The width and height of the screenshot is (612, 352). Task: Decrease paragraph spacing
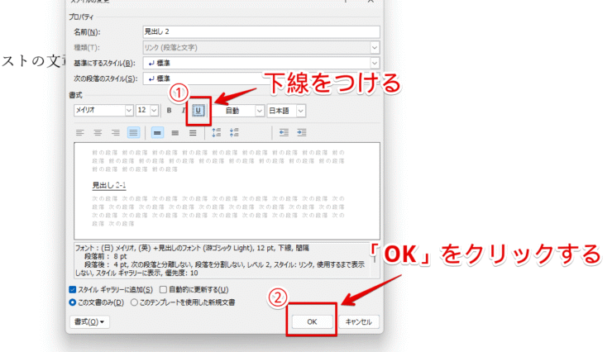click(234, 133)
